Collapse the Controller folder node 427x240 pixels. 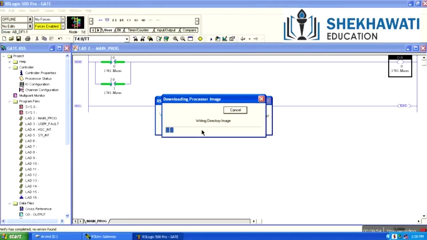click(10, 67)
